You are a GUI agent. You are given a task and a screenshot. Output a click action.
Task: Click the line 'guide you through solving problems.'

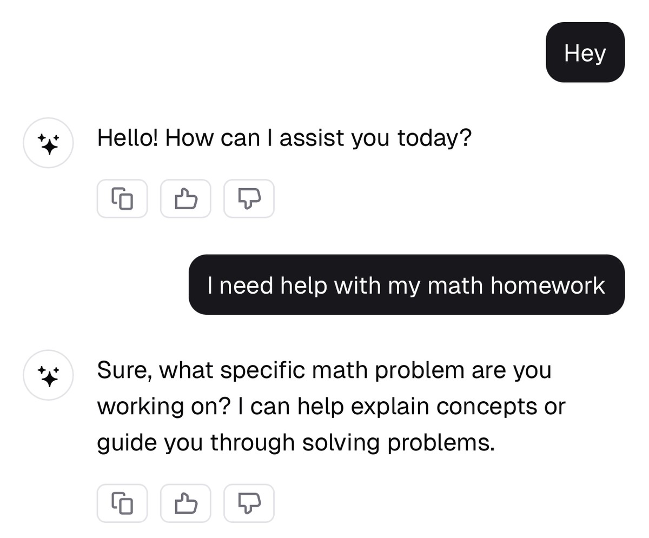[x=296, y=443]
